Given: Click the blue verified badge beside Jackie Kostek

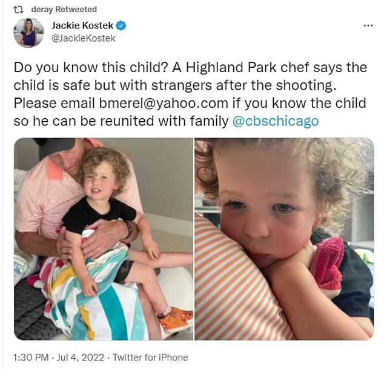Looking at the screenshot, I should [x=121, y=25].
